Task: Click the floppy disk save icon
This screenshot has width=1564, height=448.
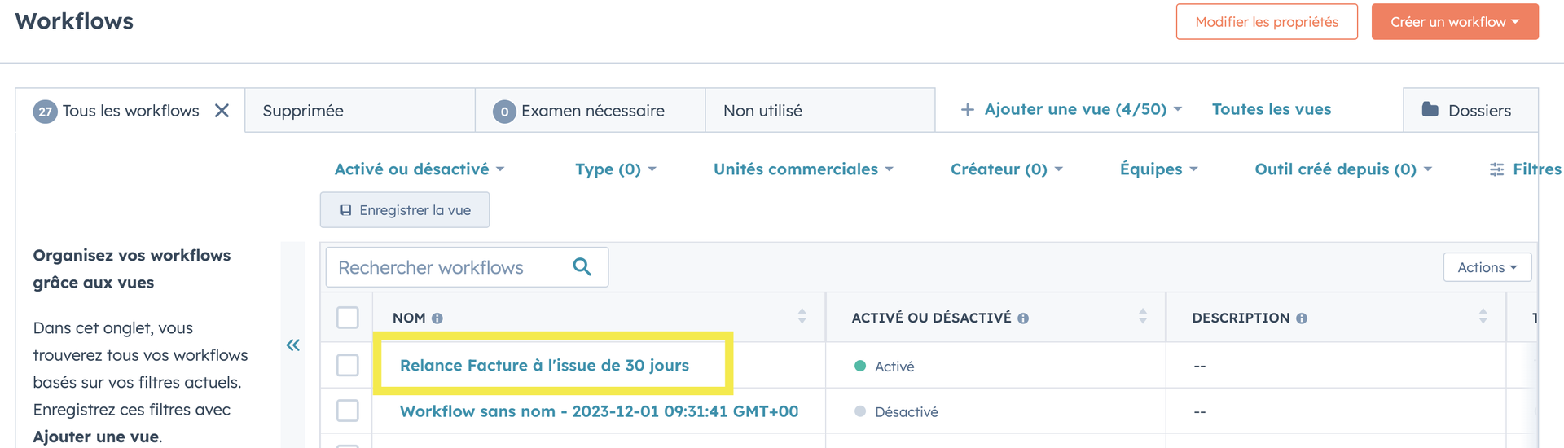Action: pos(345,210)
